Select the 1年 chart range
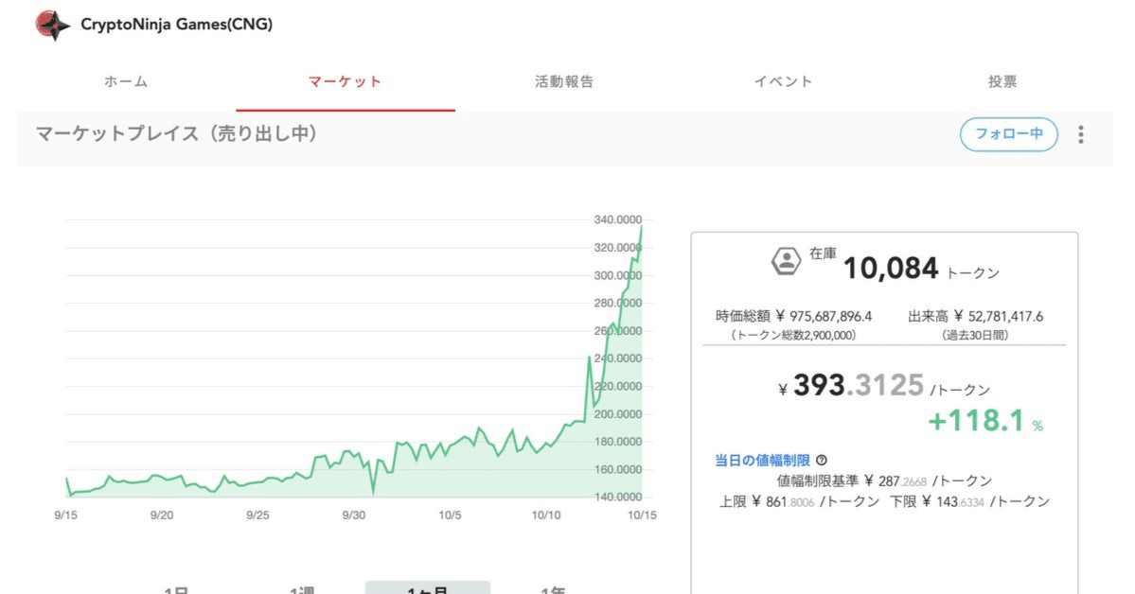 click(554, 588)
